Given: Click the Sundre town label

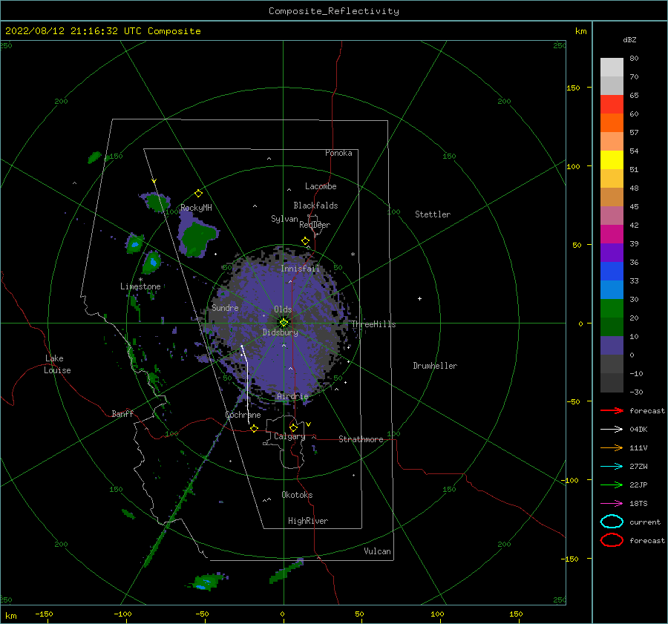Looking at the screenshot, I should coord(225,307).
